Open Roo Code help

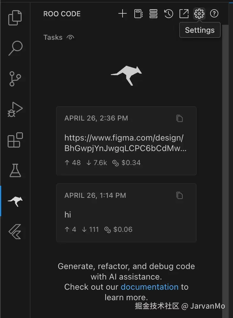pyautogui.click(x=214, y=14)
